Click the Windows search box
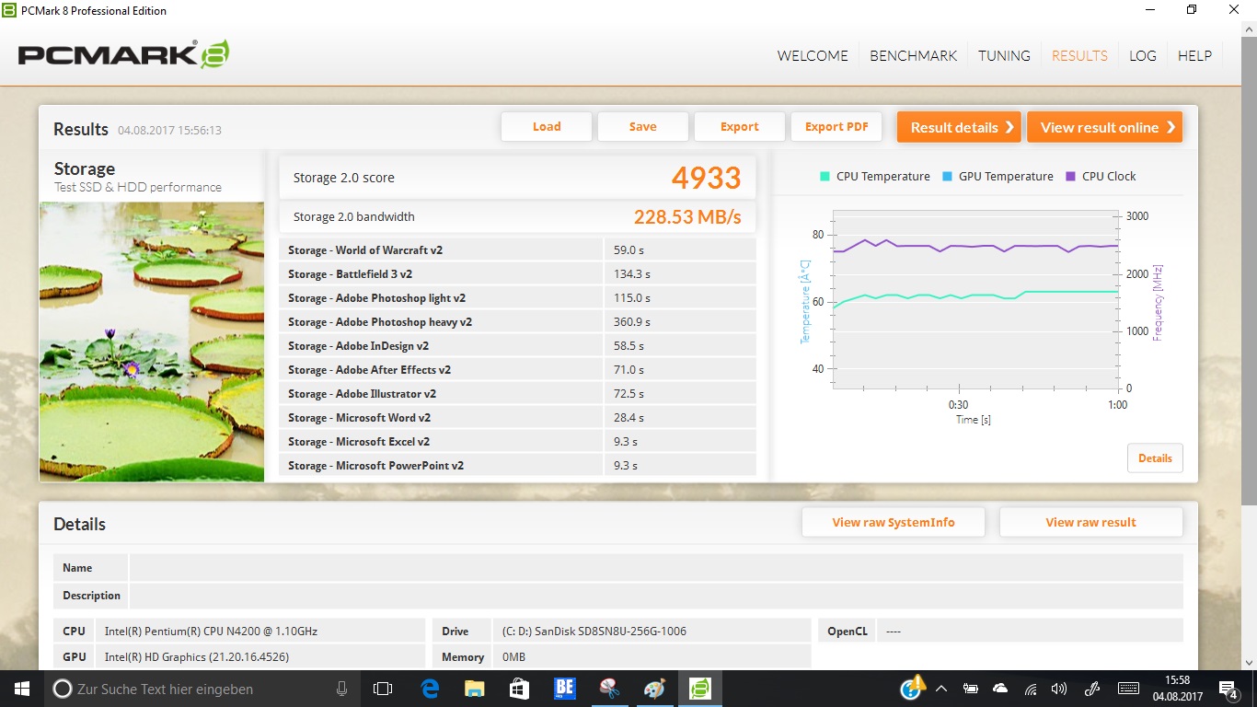 click(x=201, y=689)
